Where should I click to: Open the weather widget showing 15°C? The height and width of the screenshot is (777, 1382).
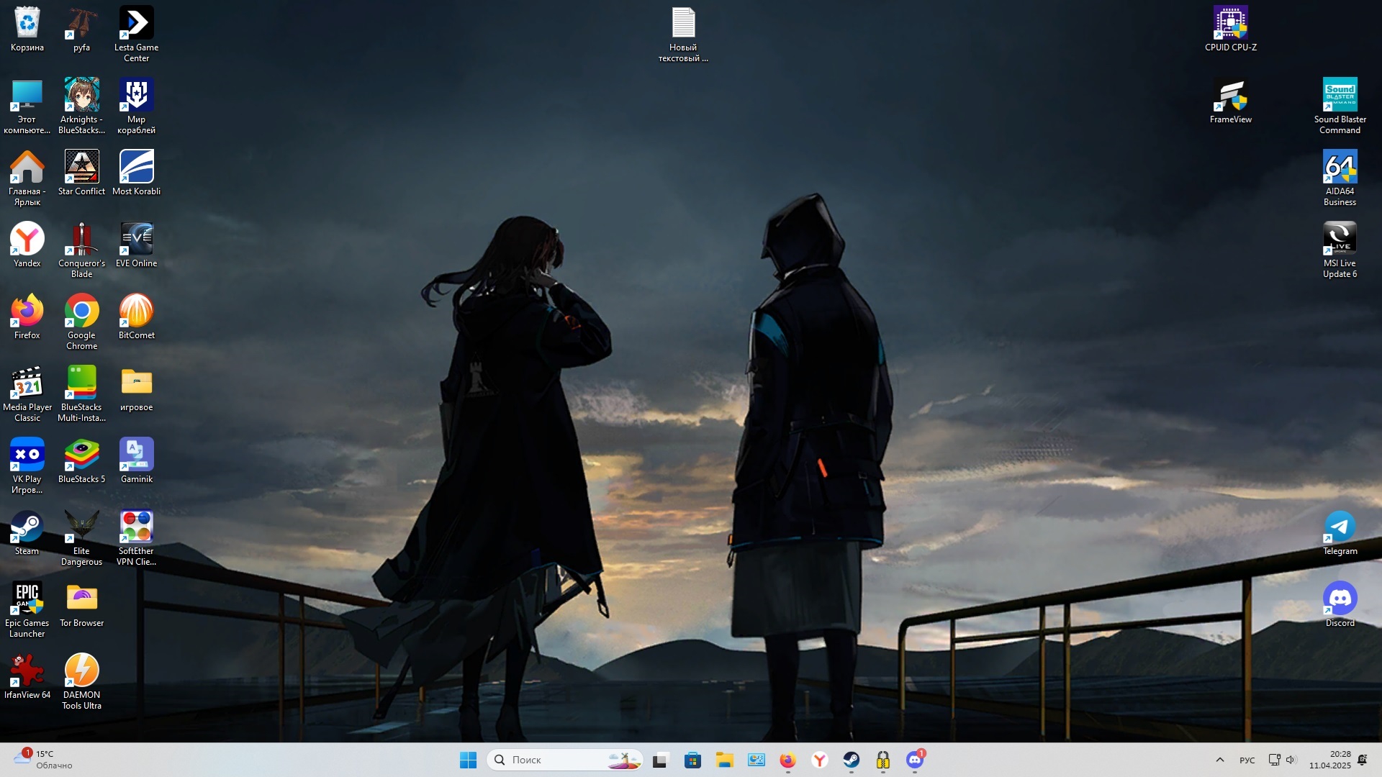tap(43, 760)
